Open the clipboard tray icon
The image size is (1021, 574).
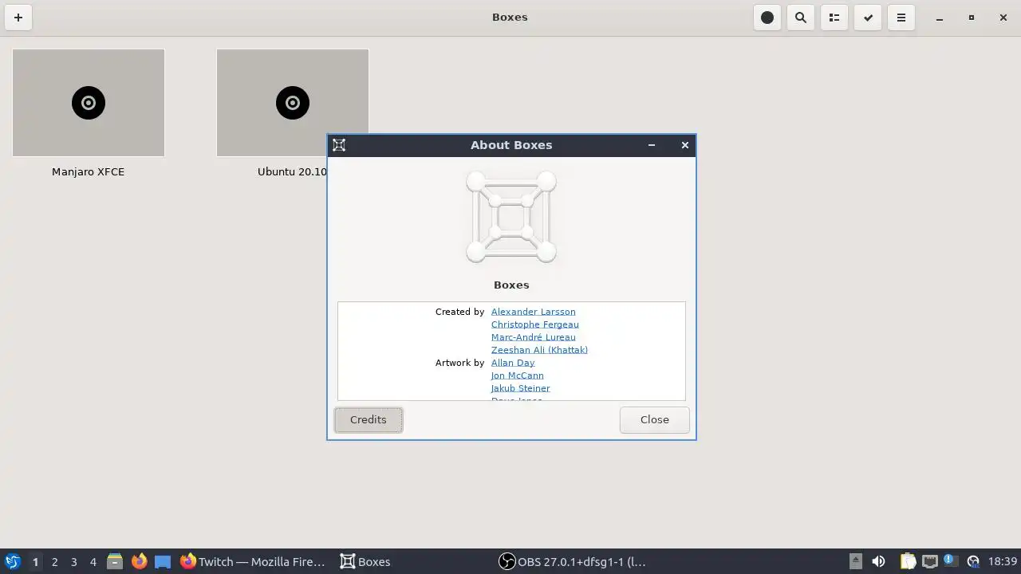click(x=908, y=562)
